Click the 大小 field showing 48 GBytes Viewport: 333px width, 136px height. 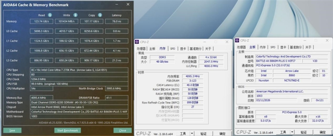[x=162, y=61]
